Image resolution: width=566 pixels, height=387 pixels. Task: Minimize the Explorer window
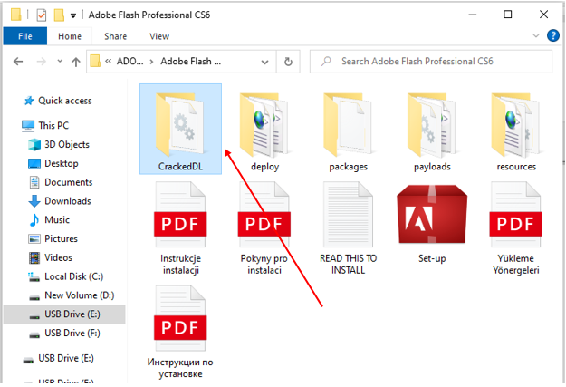[473, 15]
